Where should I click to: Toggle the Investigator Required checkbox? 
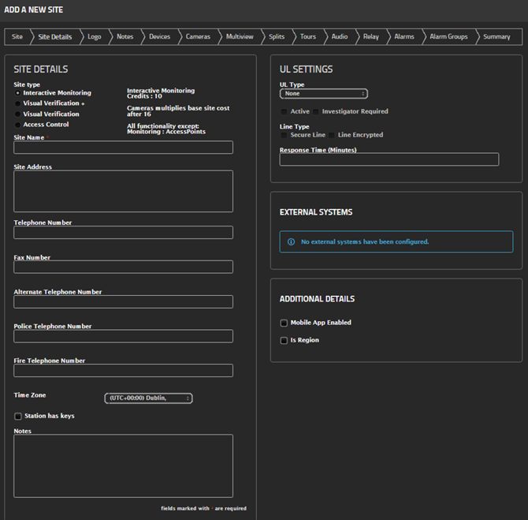tap(317, 112)
